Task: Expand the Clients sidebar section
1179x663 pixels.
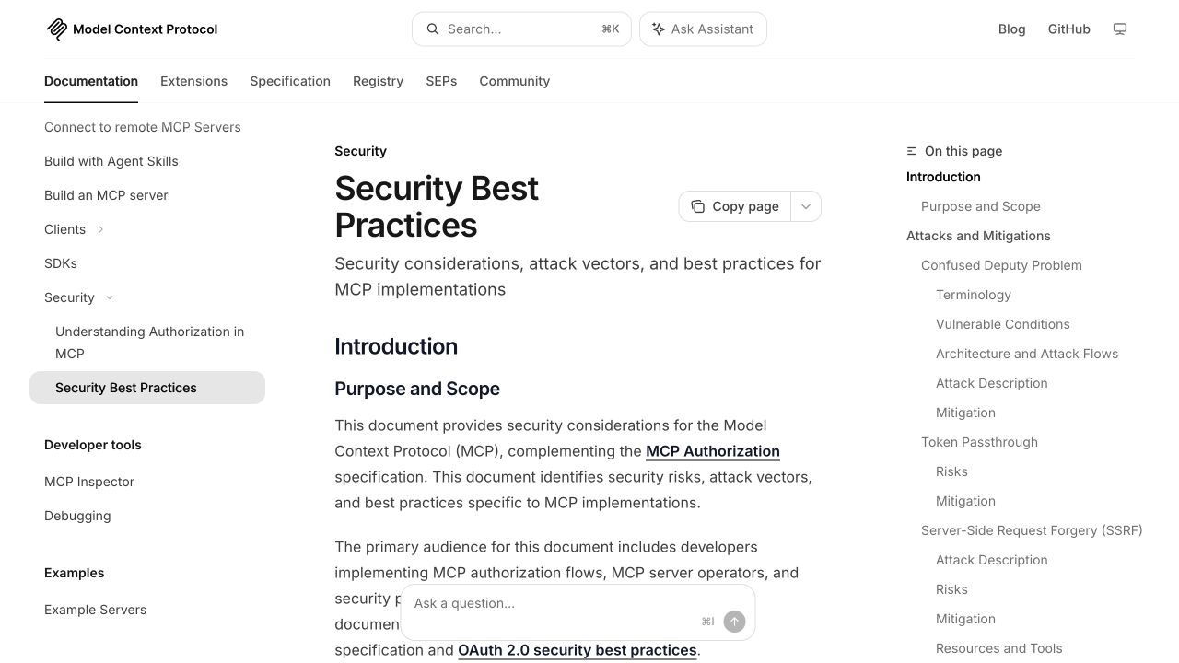Action: click(x=100, y=229)
